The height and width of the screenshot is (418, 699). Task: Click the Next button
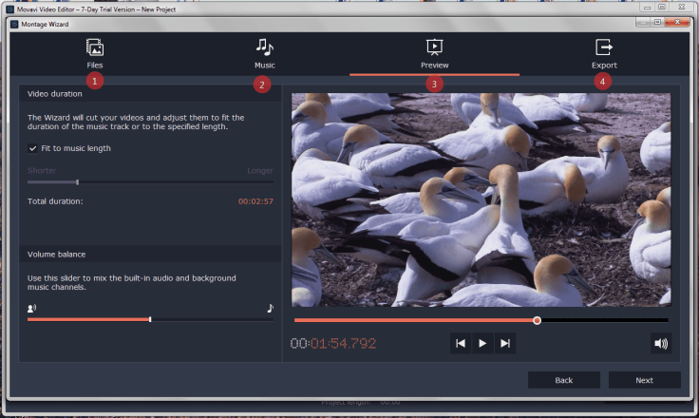[644, 380]
